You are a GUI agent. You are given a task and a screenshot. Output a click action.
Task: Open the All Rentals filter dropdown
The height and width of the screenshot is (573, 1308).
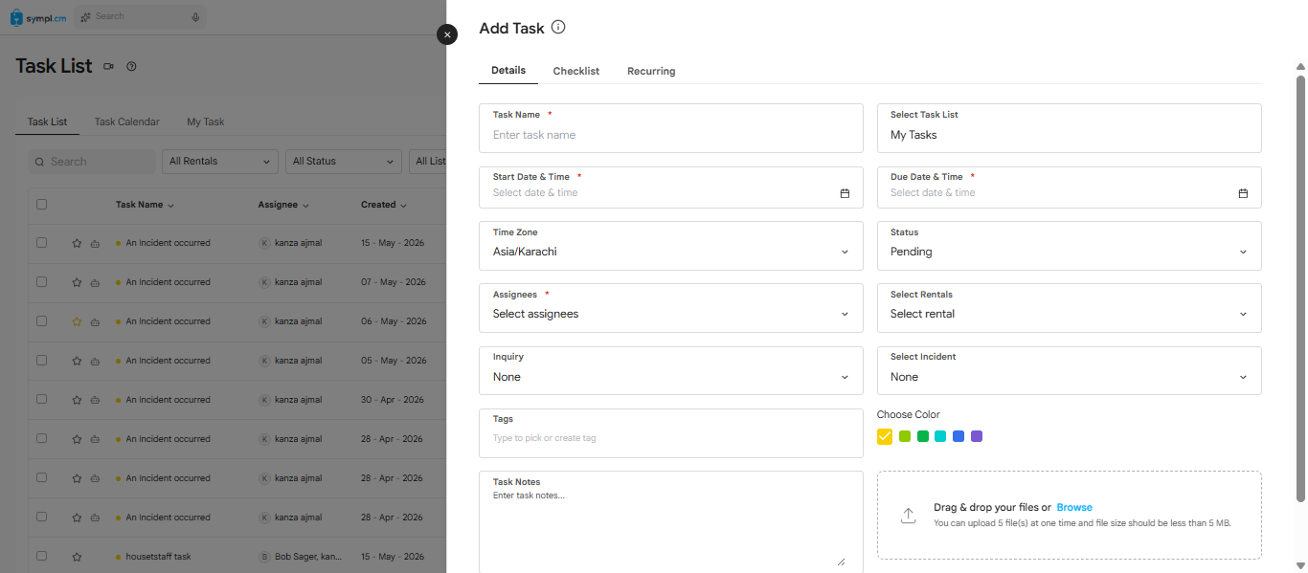(x=220, y=162)
